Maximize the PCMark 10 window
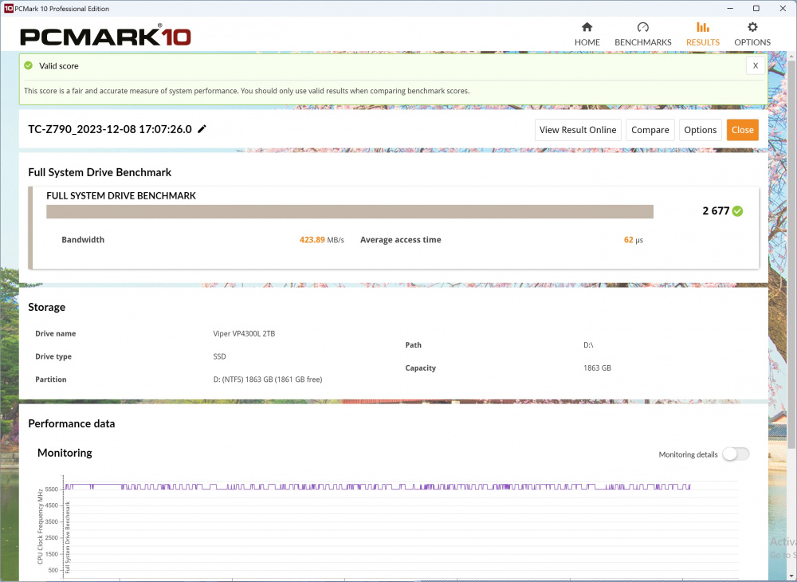 tap(756, 8)
